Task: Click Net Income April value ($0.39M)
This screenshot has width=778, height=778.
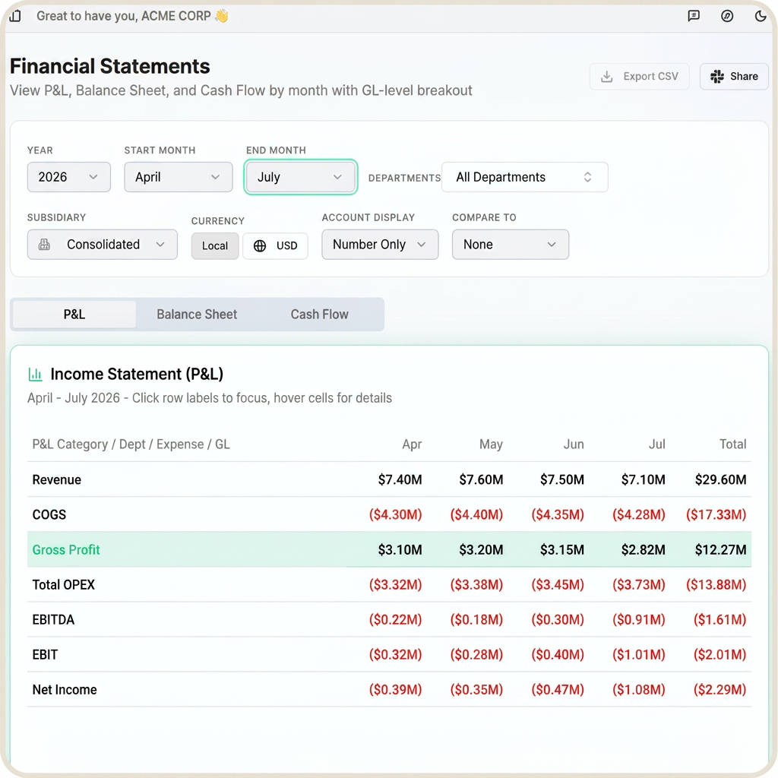Action: (x=395, y=690)
